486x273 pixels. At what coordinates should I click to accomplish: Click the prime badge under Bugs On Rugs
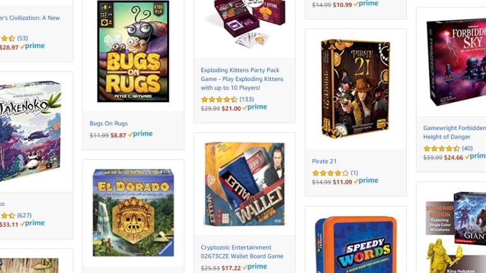[140, 134]
